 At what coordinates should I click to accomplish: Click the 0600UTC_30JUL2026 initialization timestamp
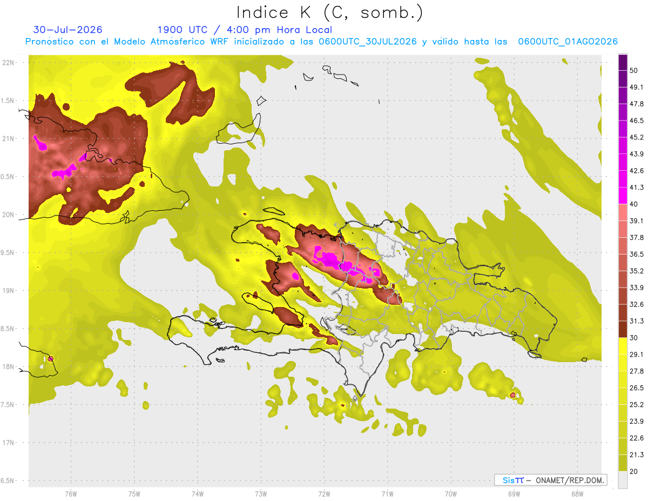(x=367, y=42)
